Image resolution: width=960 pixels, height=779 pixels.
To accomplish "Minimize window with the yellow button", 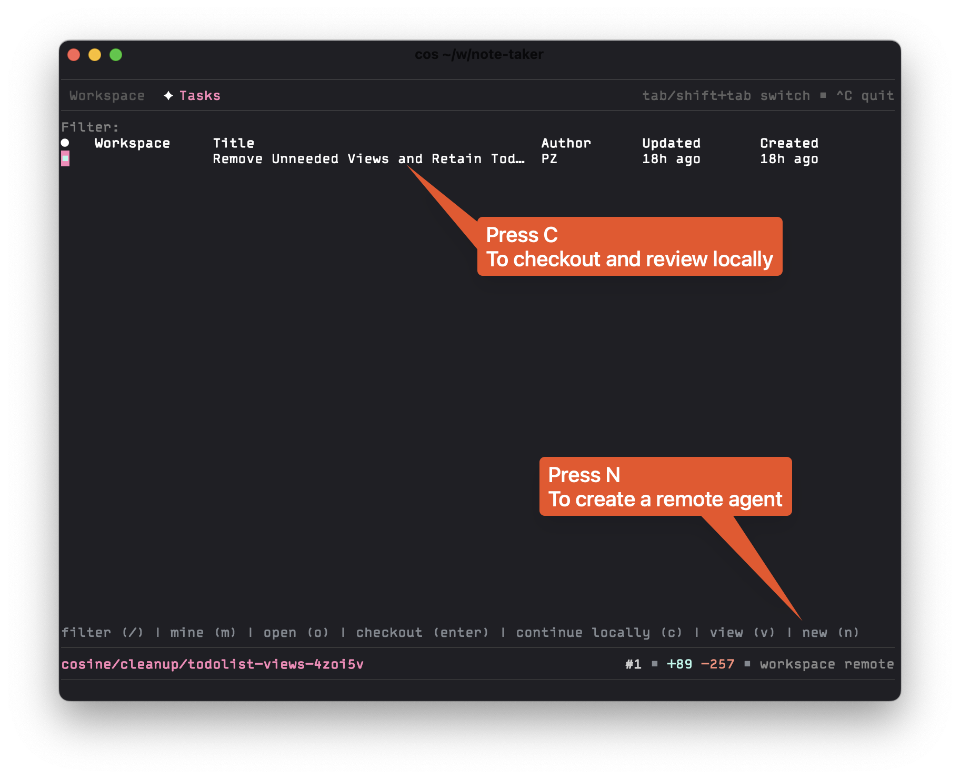I will tap(95, 55).
